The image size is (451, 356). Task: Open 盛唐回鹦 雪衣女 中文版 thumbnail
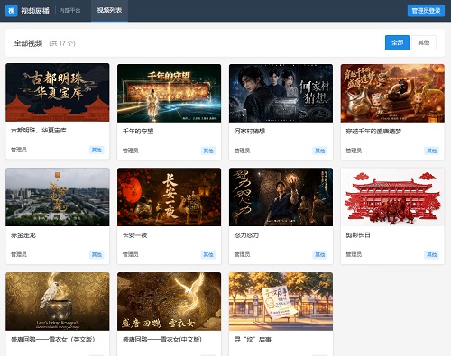169,301
